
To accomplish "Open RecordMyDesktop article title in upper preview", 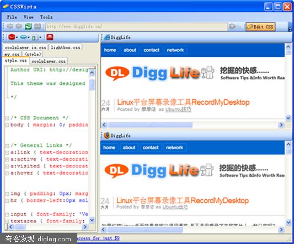I will 183,102.
